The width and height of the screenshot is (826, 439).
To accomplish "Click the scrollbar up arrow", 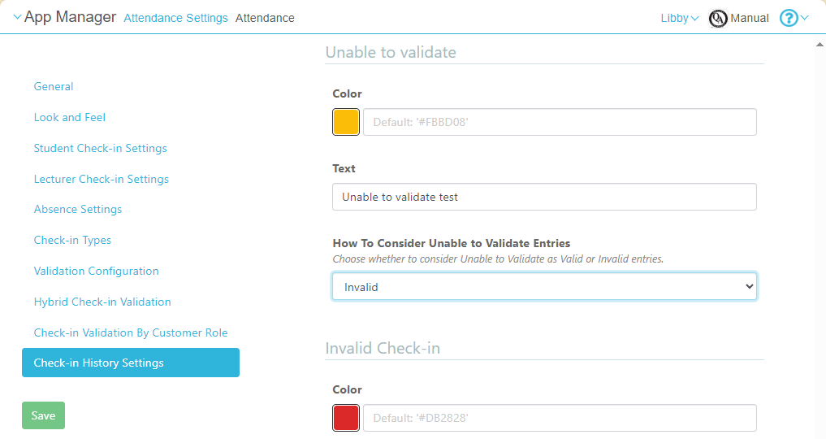I will (x=819, y=45).
